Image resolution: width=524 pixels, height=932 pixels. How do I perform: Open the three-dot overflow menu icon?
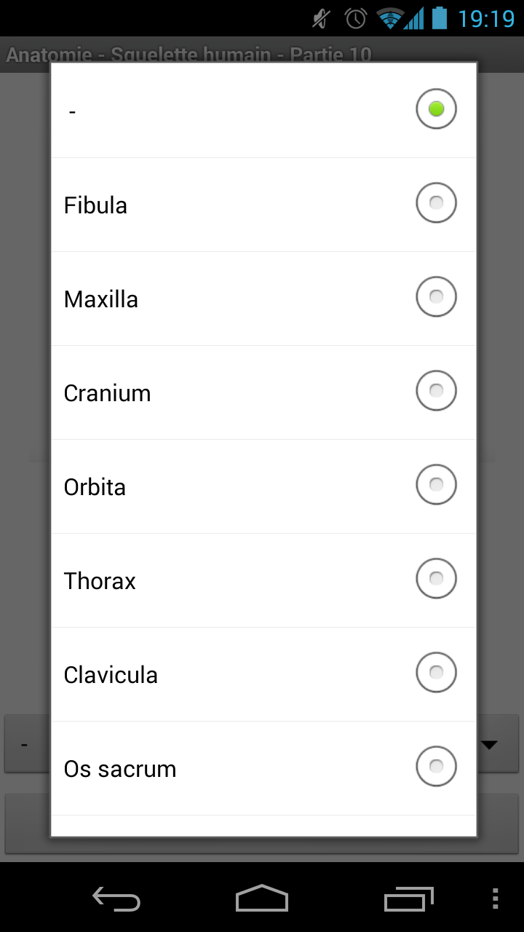pyautogui.click(x=496, y=899)
